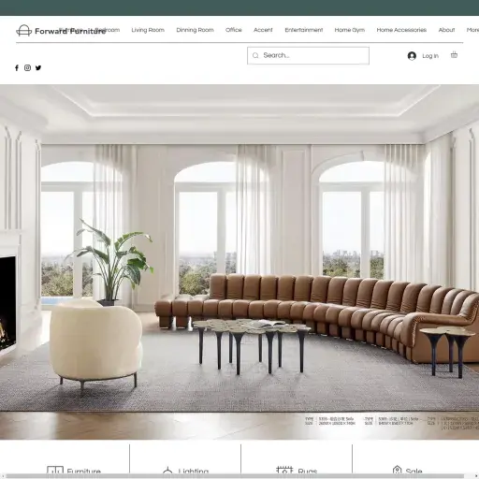479x479 pixels.
Task: Click the Log In link
Action: (430, 56)
